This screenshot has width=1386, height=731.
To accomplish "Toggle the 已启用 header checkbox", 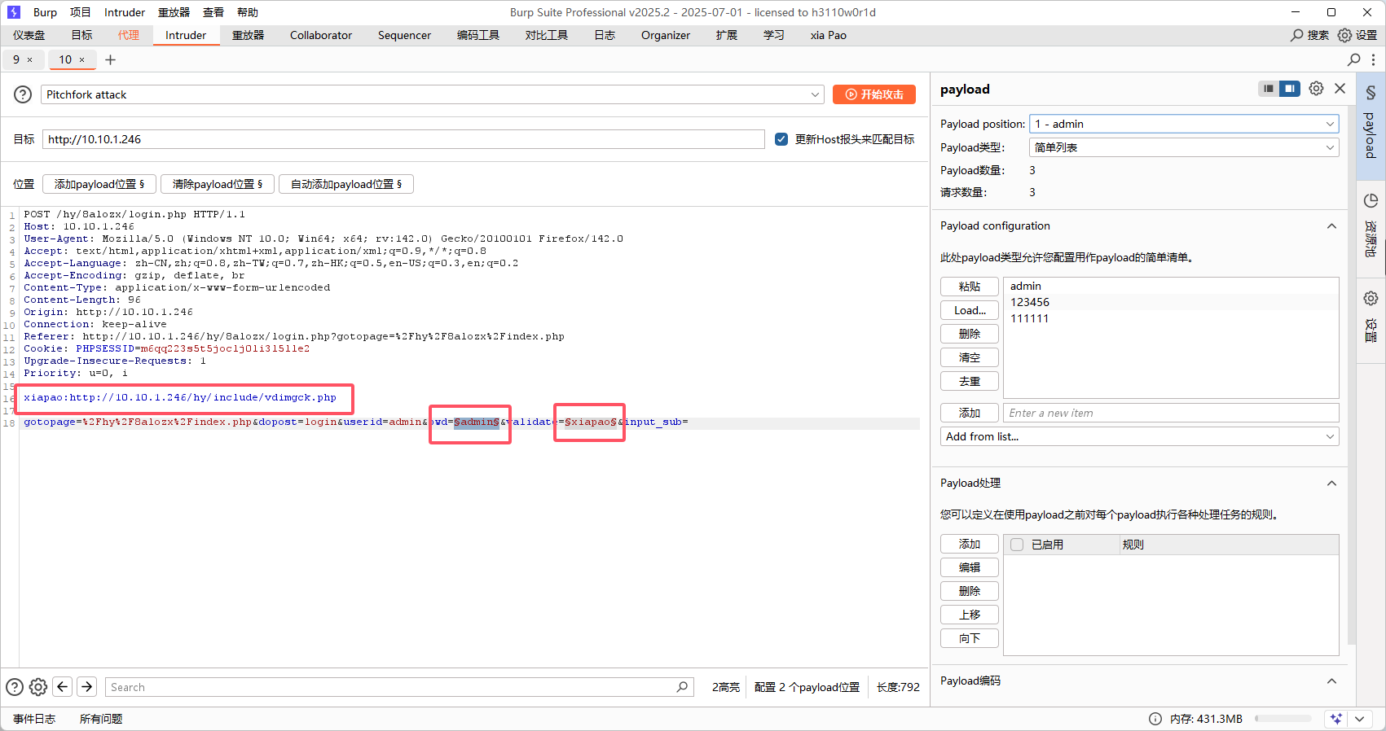I will pyautogui.click(x=1017, y=545).
